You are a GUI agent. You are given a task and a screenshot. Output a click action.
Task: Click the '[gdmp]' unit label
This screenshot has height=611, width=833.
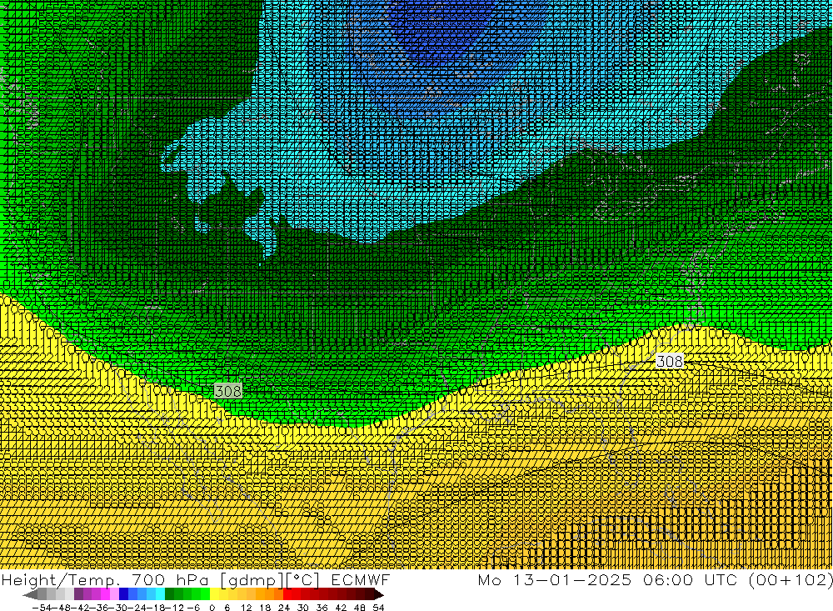252,580
